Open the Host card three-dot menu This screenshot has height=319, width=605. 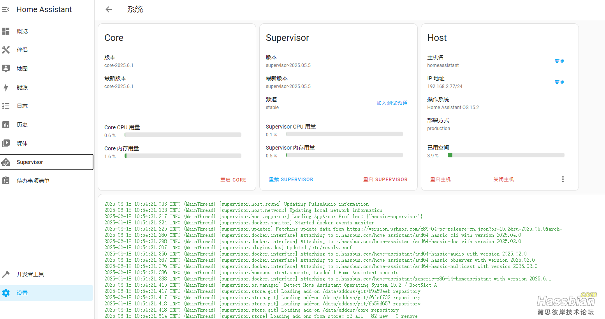tap(563, 179)
